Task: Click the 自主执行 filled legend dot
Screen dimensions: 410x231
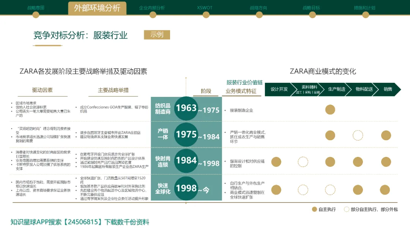Action: [x=315, y=209]
